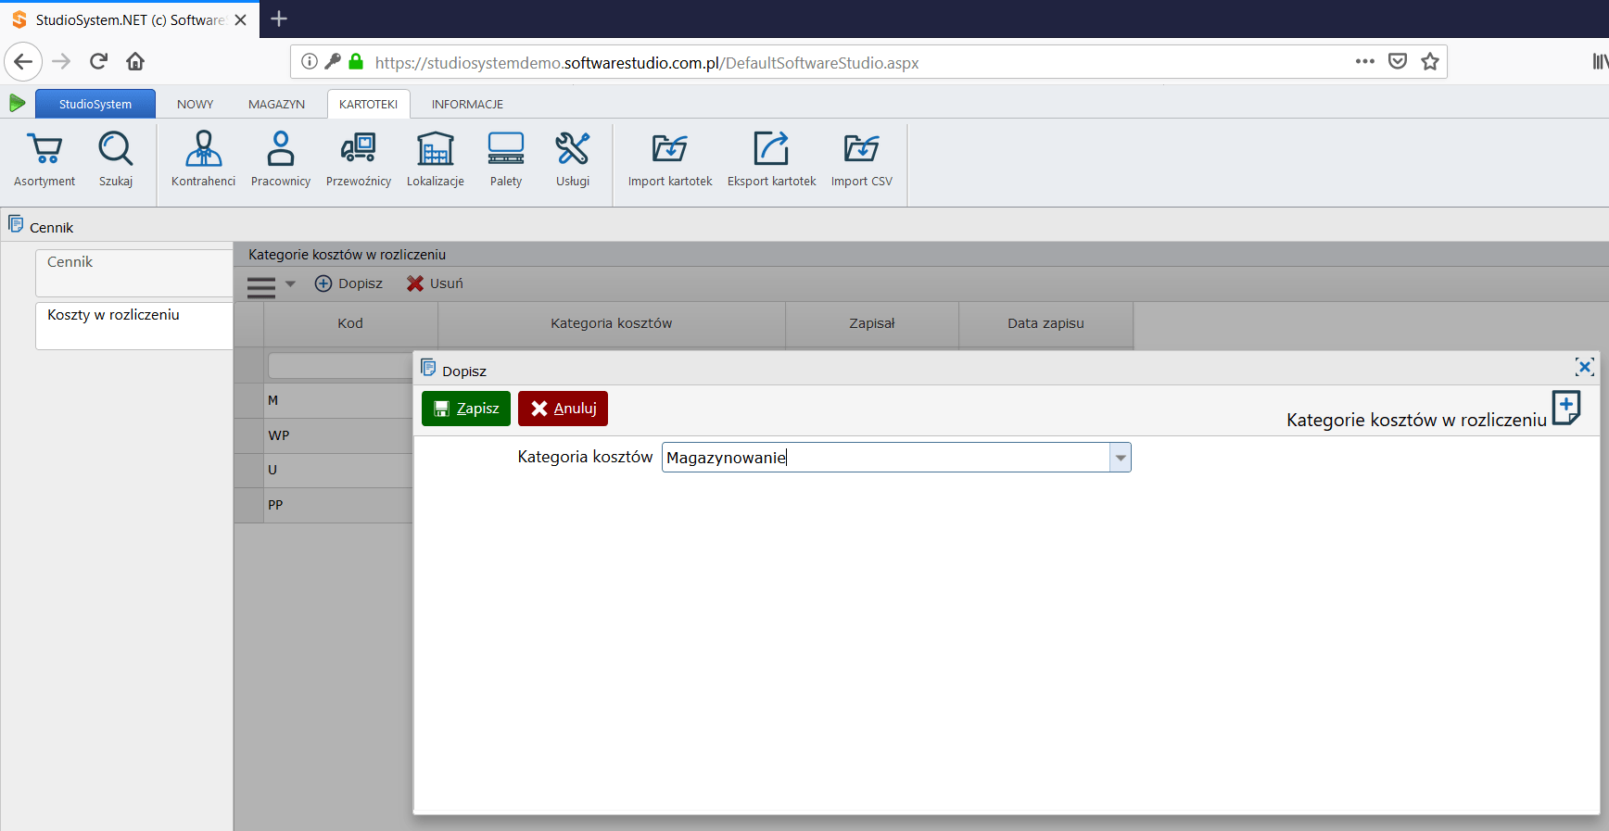
Task: Click Usuń in grid toolbar
Action: 435,283
